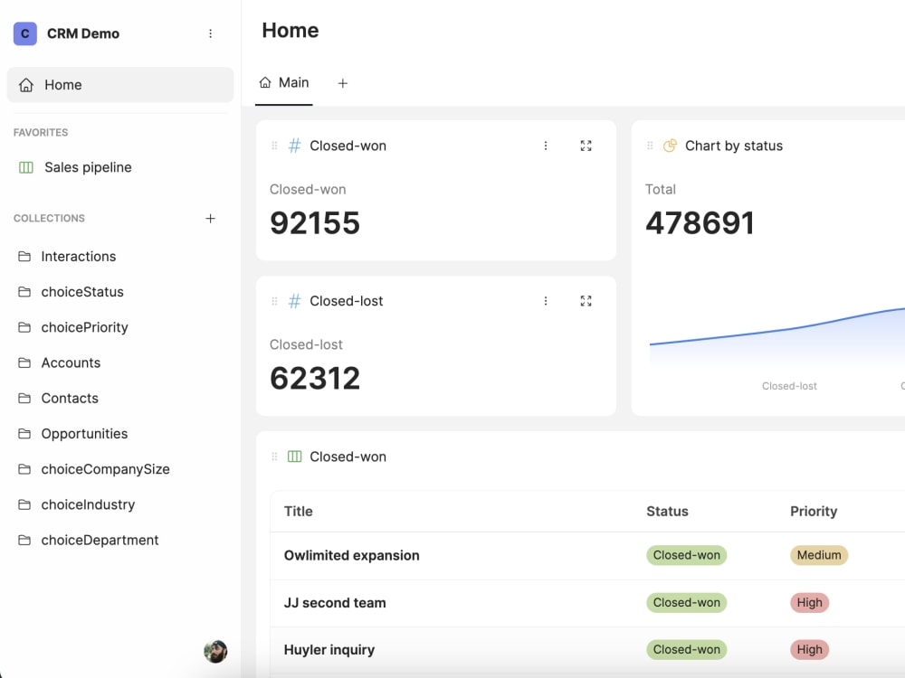The width and height of the screenshot is (905, 678).
Task: Create a new collection with the plus button
Action: [x=210, y=218]
